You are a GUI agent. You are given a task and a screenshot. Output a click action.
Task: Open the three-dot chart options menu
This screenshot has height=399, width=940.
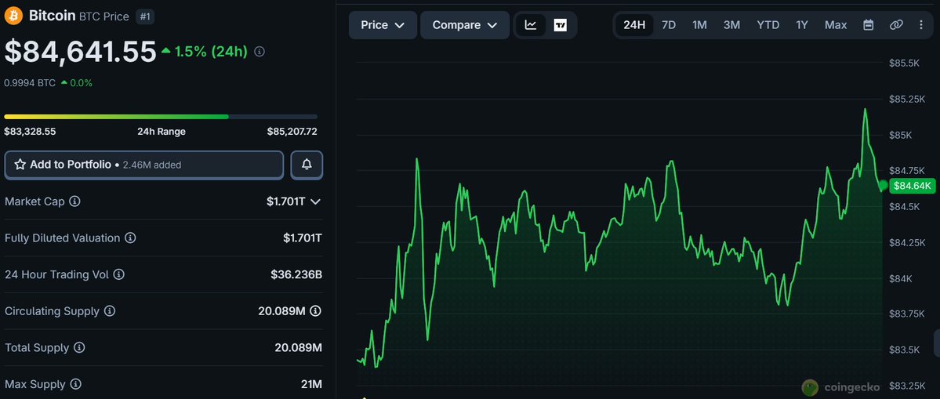pyautogui.click(x=921, y=25)
